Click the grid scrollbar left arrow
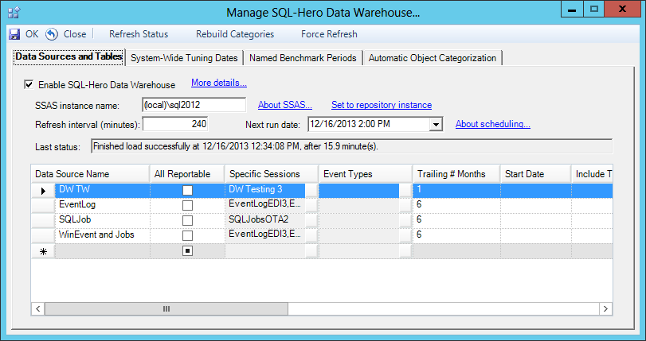Screen dimensions: 646x341 click(x=38, y=308)
